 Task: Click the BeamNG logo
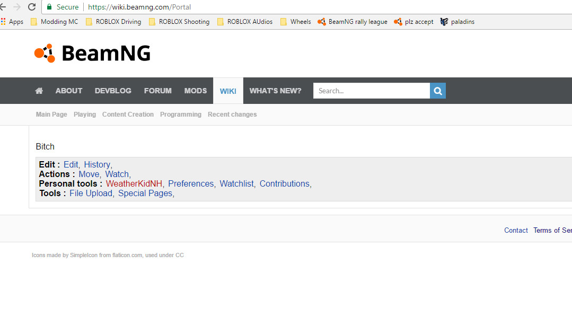pyautogui.click(x=92, y=53)
